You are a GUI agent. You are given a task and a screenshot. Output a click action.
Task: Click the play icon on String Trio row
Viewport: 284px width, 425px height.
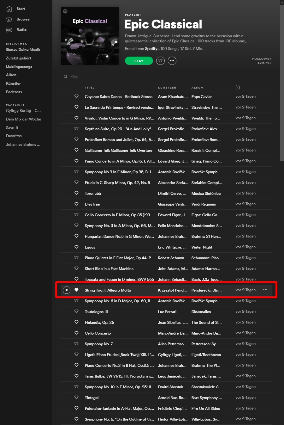click(x=66, y=290)
